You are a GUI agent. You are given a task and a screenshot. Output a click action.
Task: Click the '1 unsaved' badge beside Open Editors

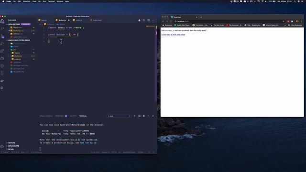(x=25, y=24)
